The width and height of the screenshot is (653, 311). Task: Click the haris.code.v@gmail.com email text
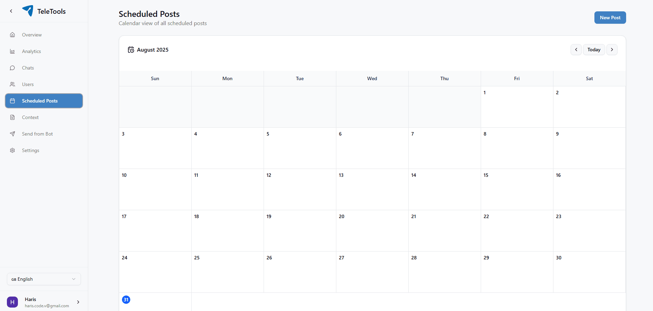(47, 306)
